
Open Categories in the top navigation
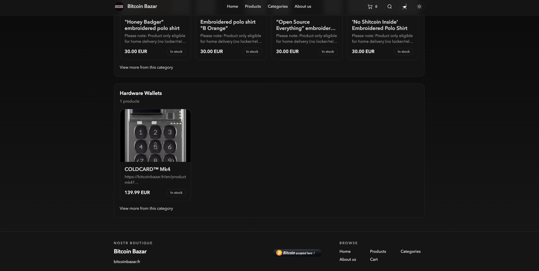click(x=278, y=6)
